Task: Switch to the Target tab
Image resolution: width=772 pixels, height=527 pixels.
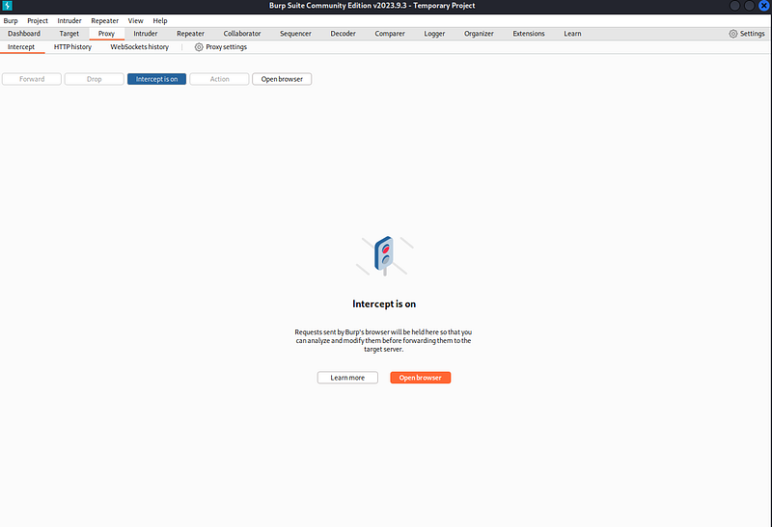Action: tap(69, 34)
